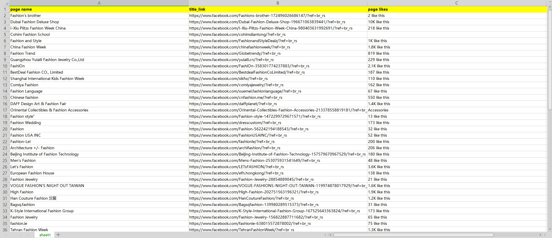
Task: Click the HanCoutureFashion link cell
Action: click(x=278, y=198)
